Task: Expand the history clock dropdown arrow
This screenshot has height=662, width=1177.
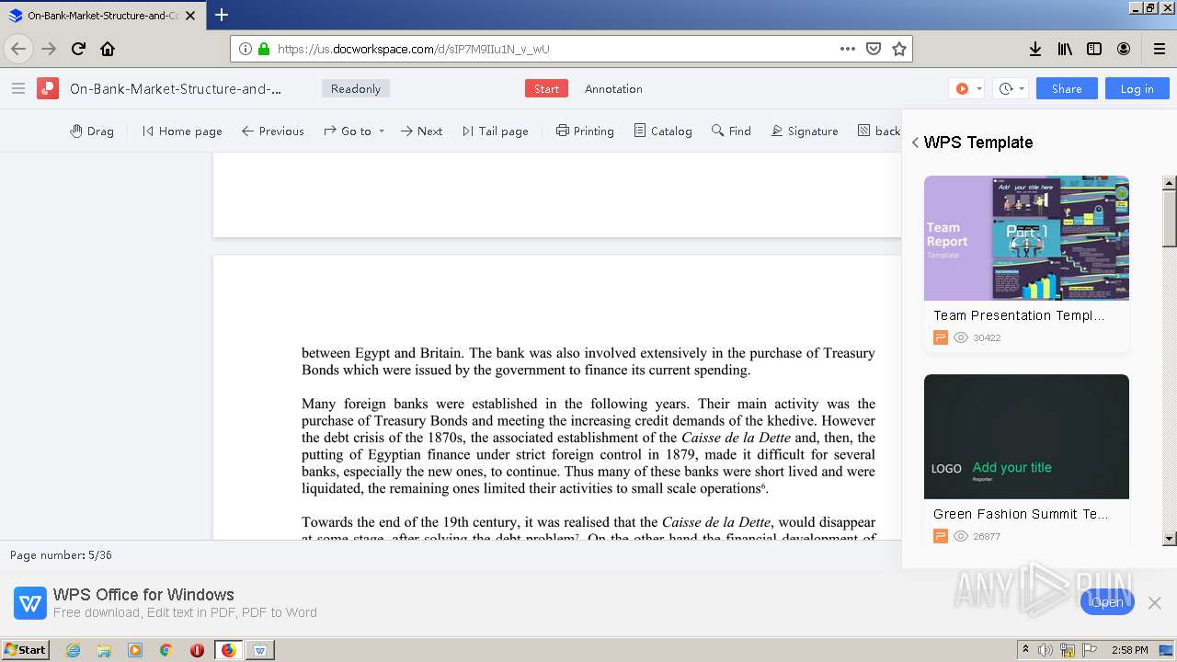Action: 1022,89
